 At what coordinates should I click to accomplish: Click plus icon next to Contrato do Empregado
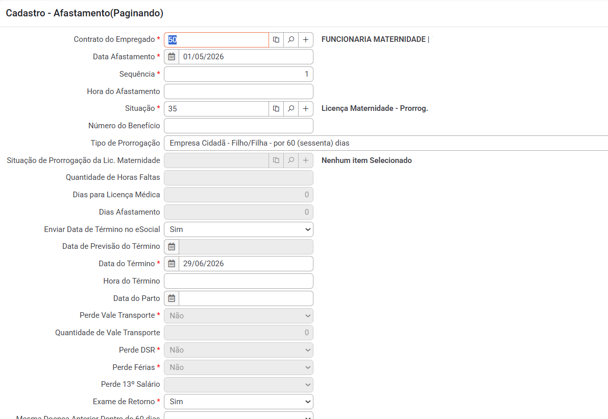[306, 40]
